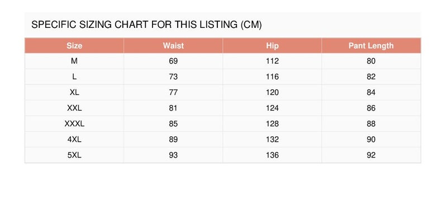Viewport: 447px width, 210px height.
Task: Select hip value 136 for 5XL
Action: point(272,155)
